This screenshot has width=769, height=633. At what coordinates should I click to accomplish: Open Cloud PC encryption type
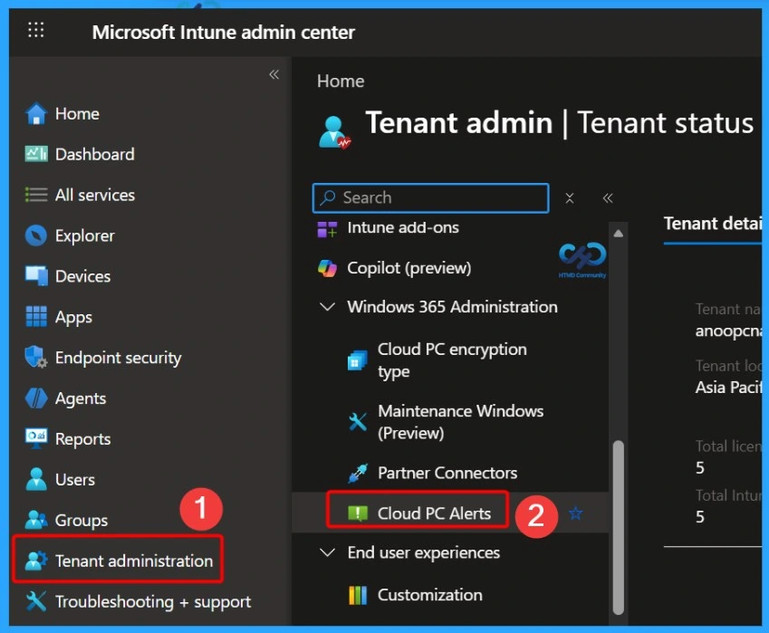pos(450,360)
